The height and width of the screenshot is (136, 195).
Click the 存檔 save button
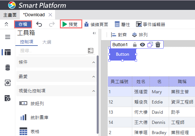click(23, 24)
